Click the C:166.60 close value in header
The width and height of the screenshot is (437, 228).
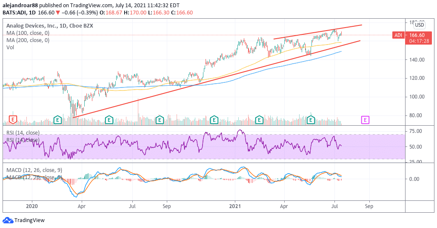(182, 13)
